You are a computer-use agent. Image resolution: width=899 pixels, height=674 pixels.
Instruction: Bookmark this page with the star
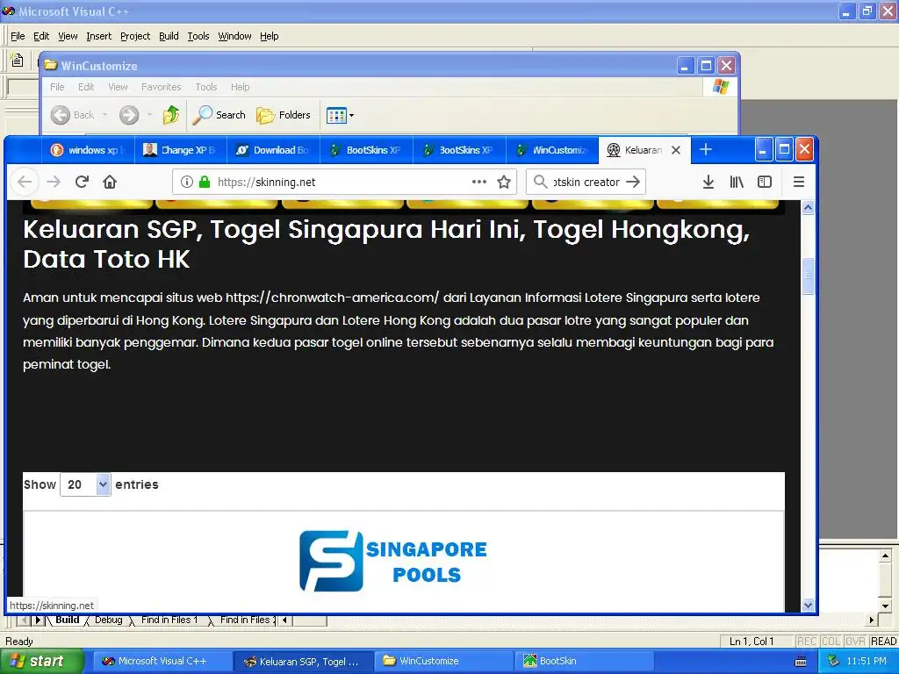[504, 183]
